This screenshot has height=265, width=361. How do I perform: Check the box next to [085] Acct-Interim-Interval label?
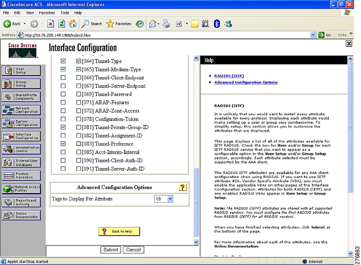[x=79, y=152]
